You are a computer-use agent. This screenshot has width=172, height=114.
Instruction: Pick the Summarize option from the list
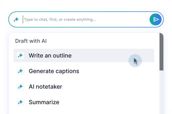[x=84, y=102]
